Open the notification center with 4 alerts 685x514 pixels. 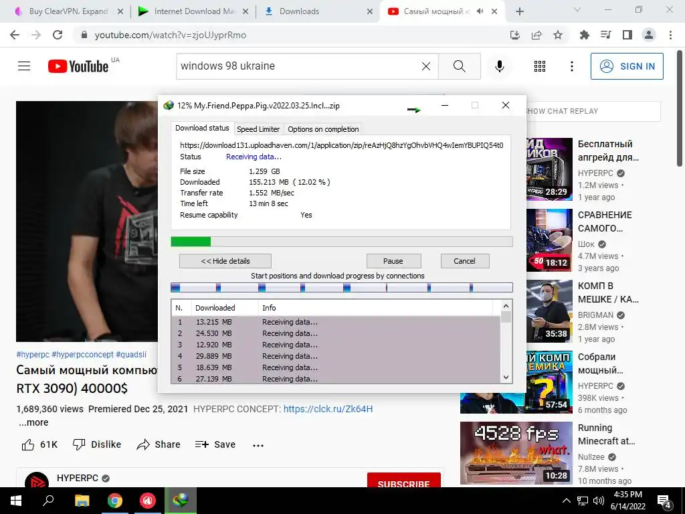664,501
